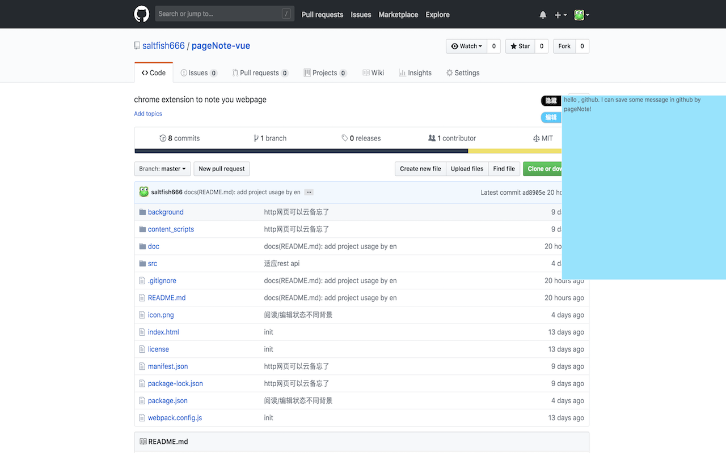Click the repository language color bar
This screenshot has height=453, width=726.
348,151
